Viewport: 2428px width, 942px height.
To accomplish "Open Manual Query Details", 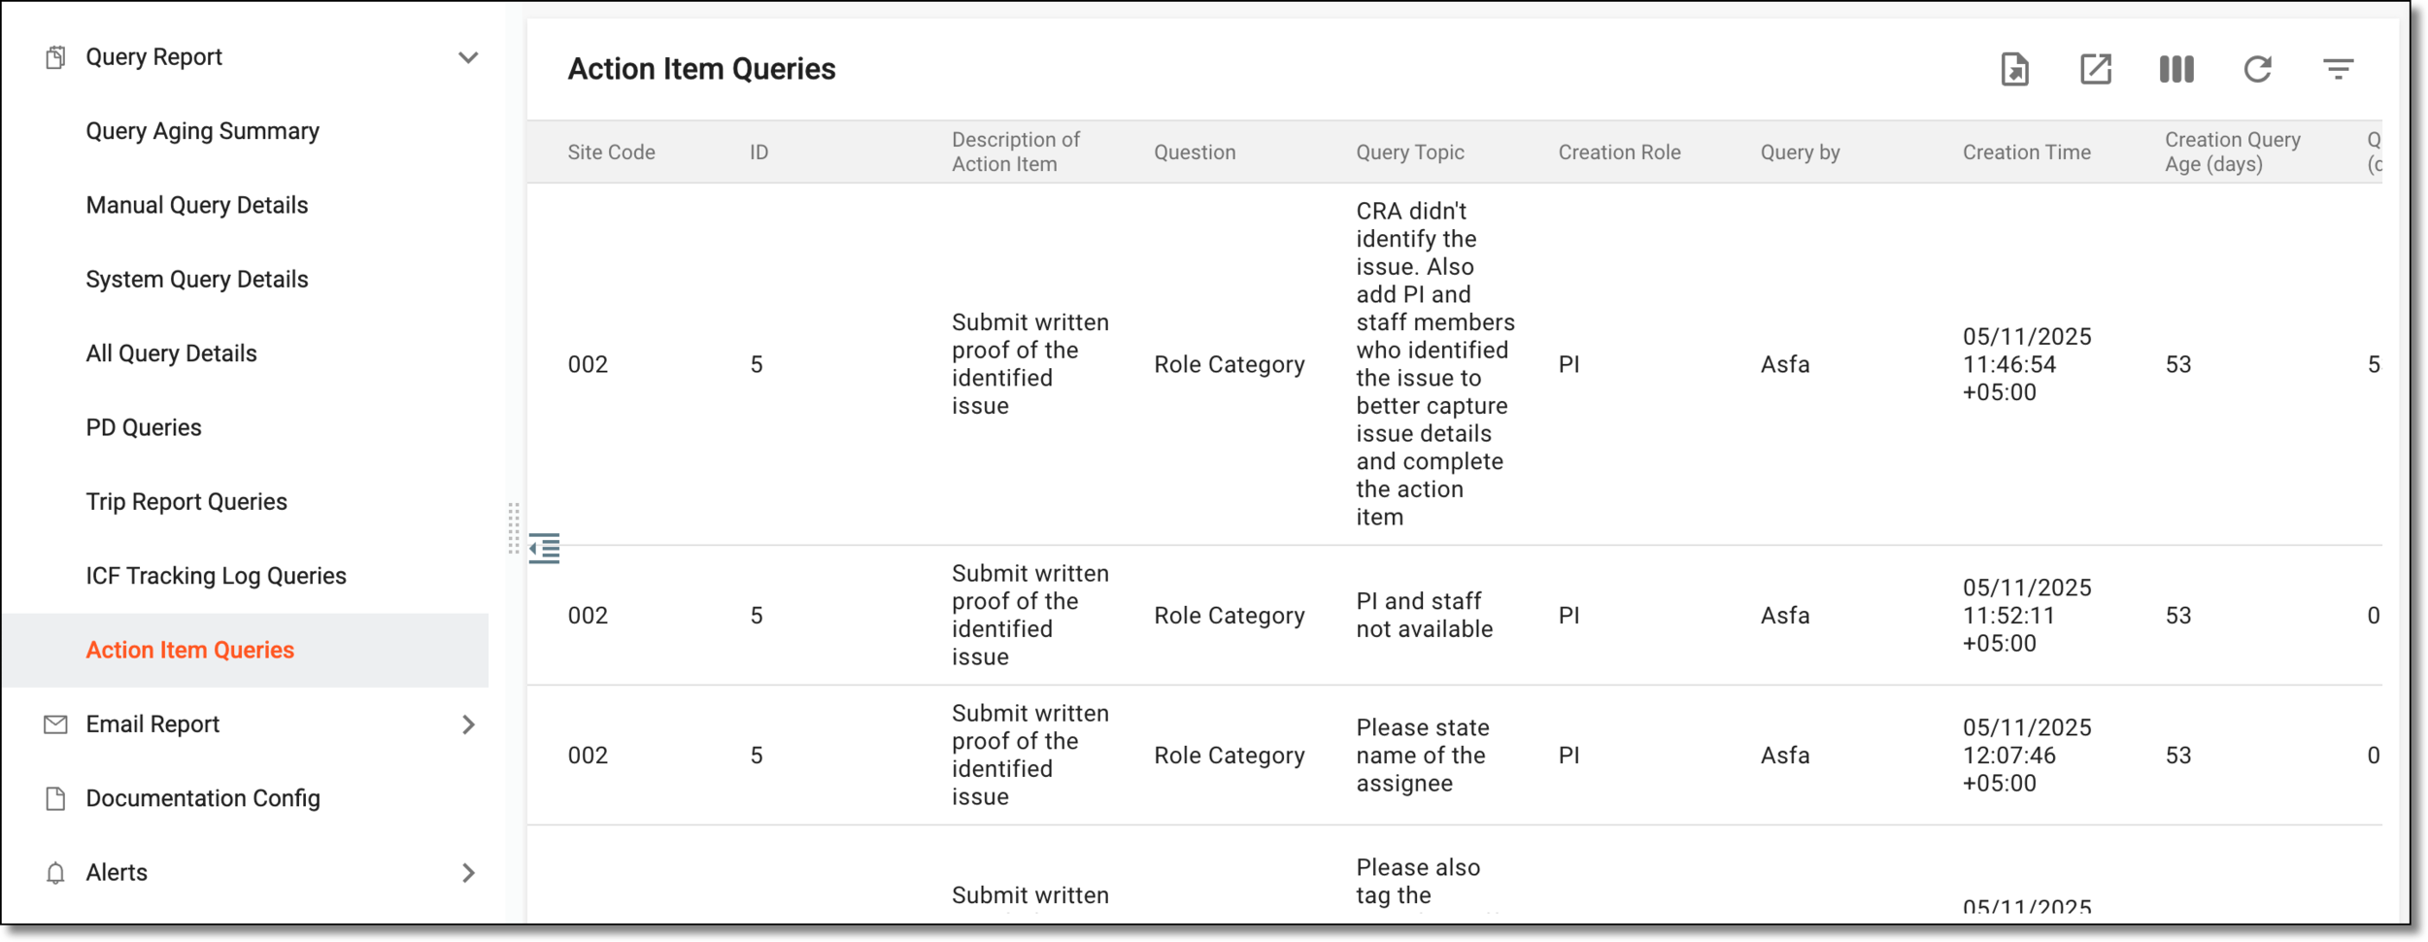I will point(196,205).
